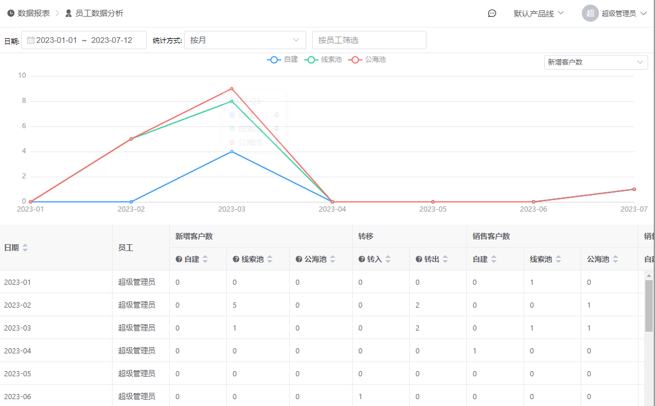Open the 统计方式 按月 dropdown

point(245,40)
